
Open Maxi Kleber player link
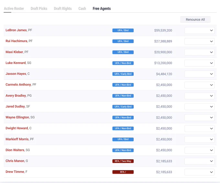tap(14, 52)
